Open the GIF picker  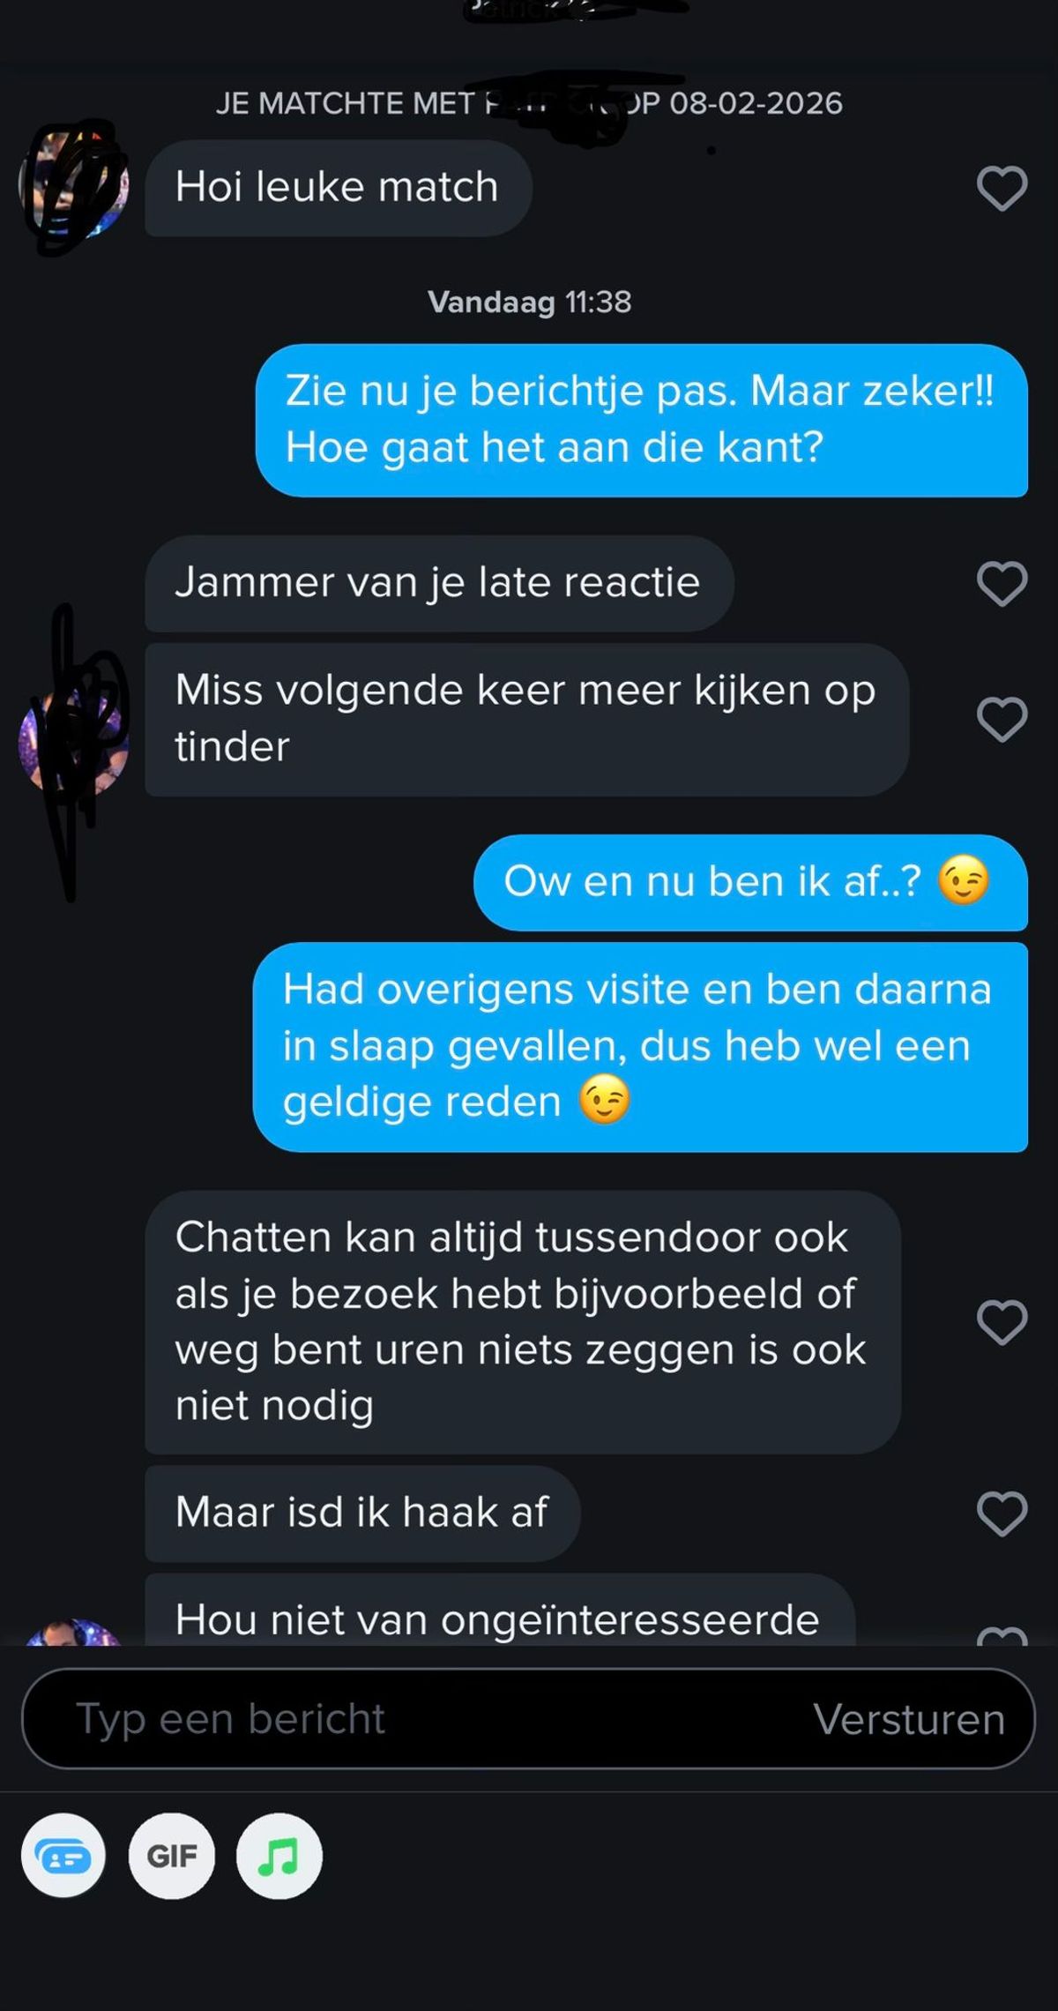pyautogui.click(x=172, y=1856)
